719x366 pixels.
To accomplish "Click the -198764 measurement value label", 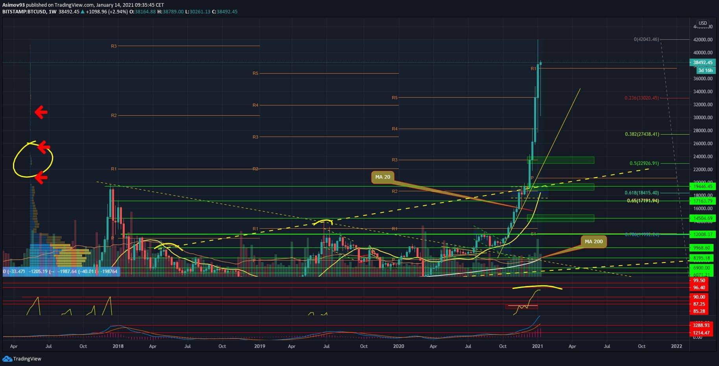I will pos(109,272).
